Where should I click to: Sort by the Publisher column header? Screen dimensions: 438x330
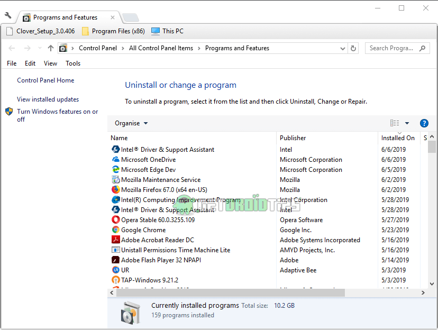327,138
